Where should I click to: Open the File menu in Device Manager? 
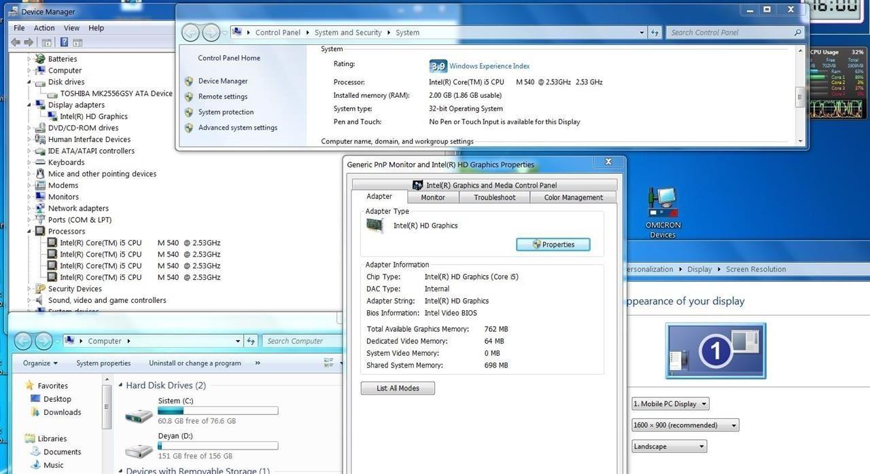[x=19, y=28]
